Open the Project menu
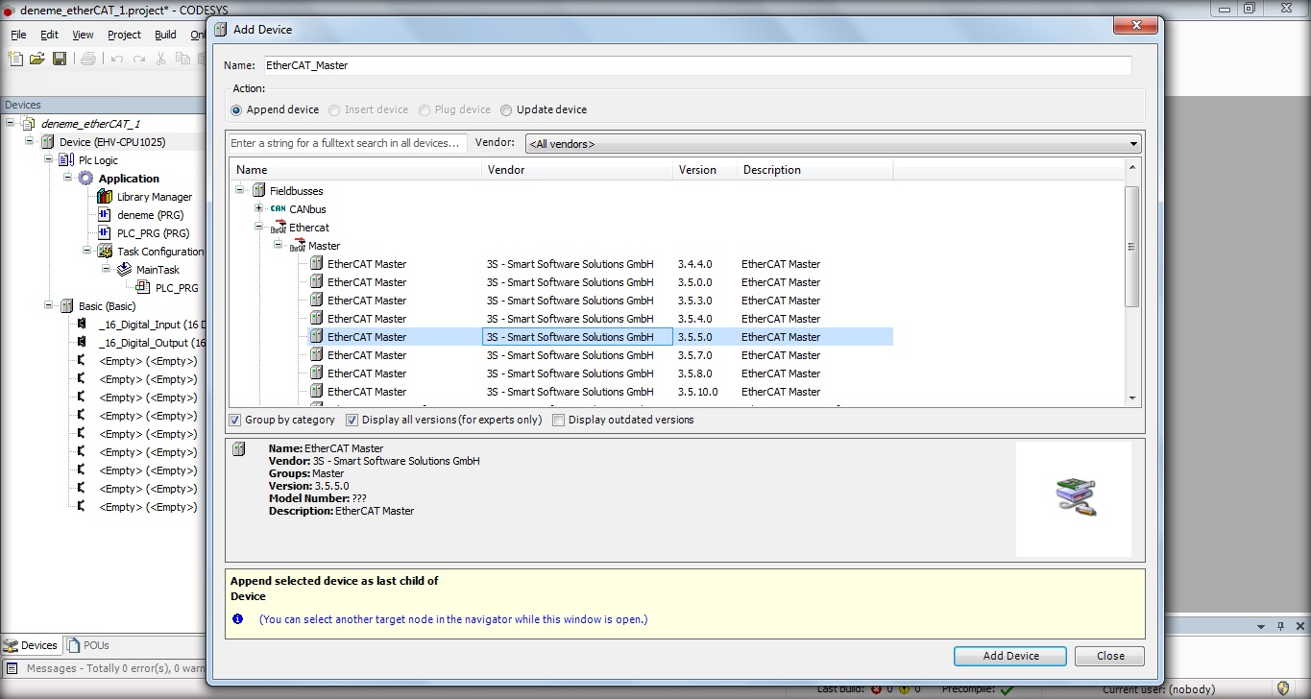The image size is (1311, 699). pyautogui.click(x=124, y=35)
